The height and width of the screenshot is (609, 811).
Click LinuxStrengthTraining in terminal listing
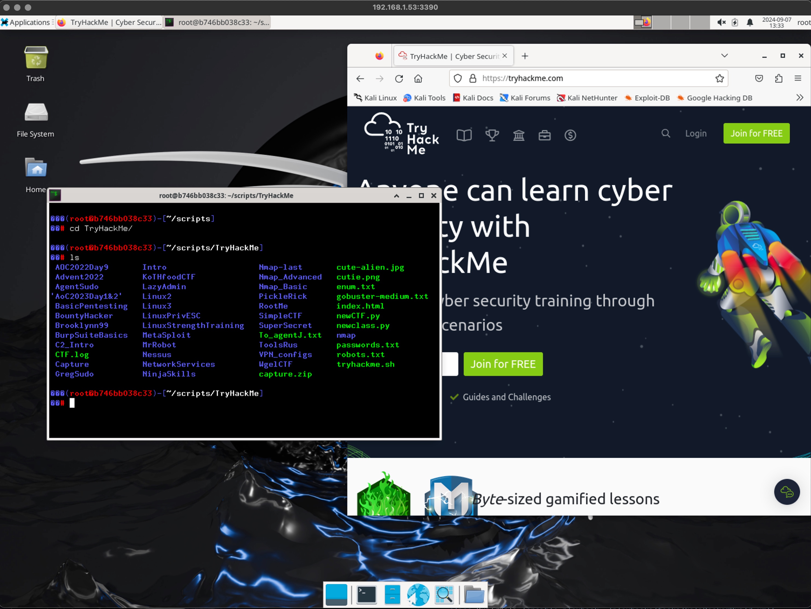[x=193, y=325]
